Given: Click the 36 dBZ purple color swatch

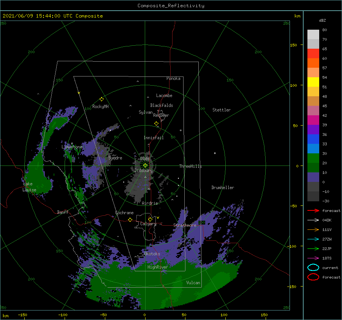Looking at the screenshot, I should pos(313,129).
